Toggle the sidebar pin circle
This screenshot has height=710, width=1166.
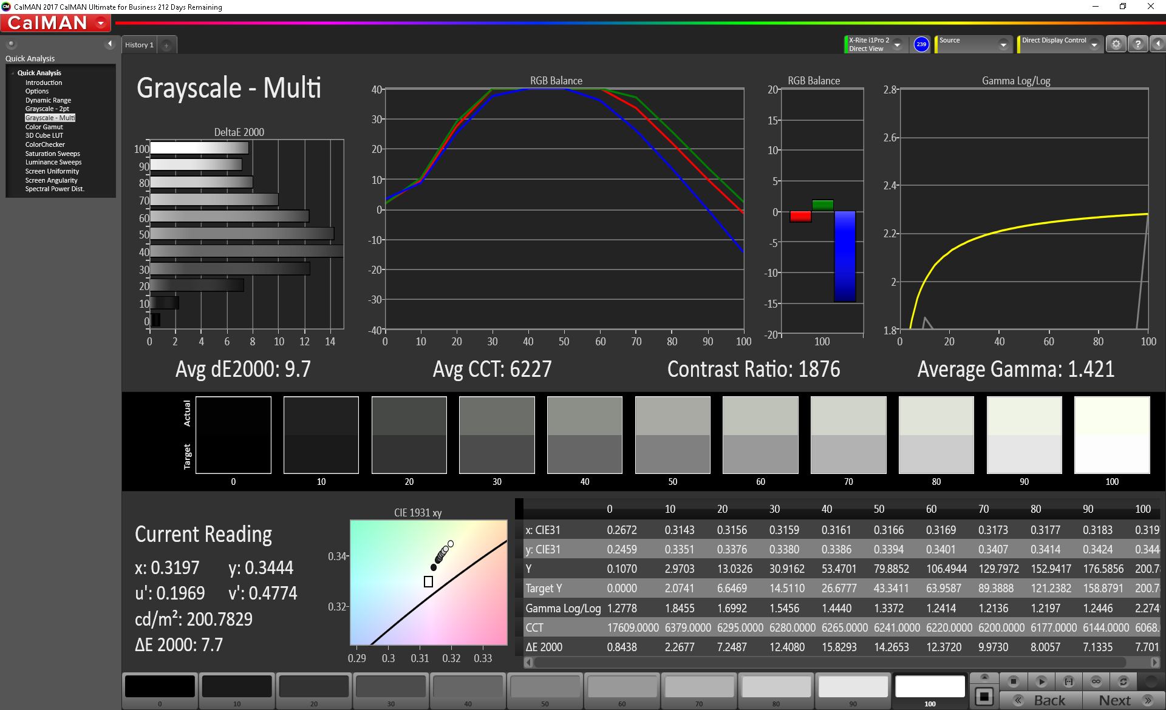coord(11,44)
